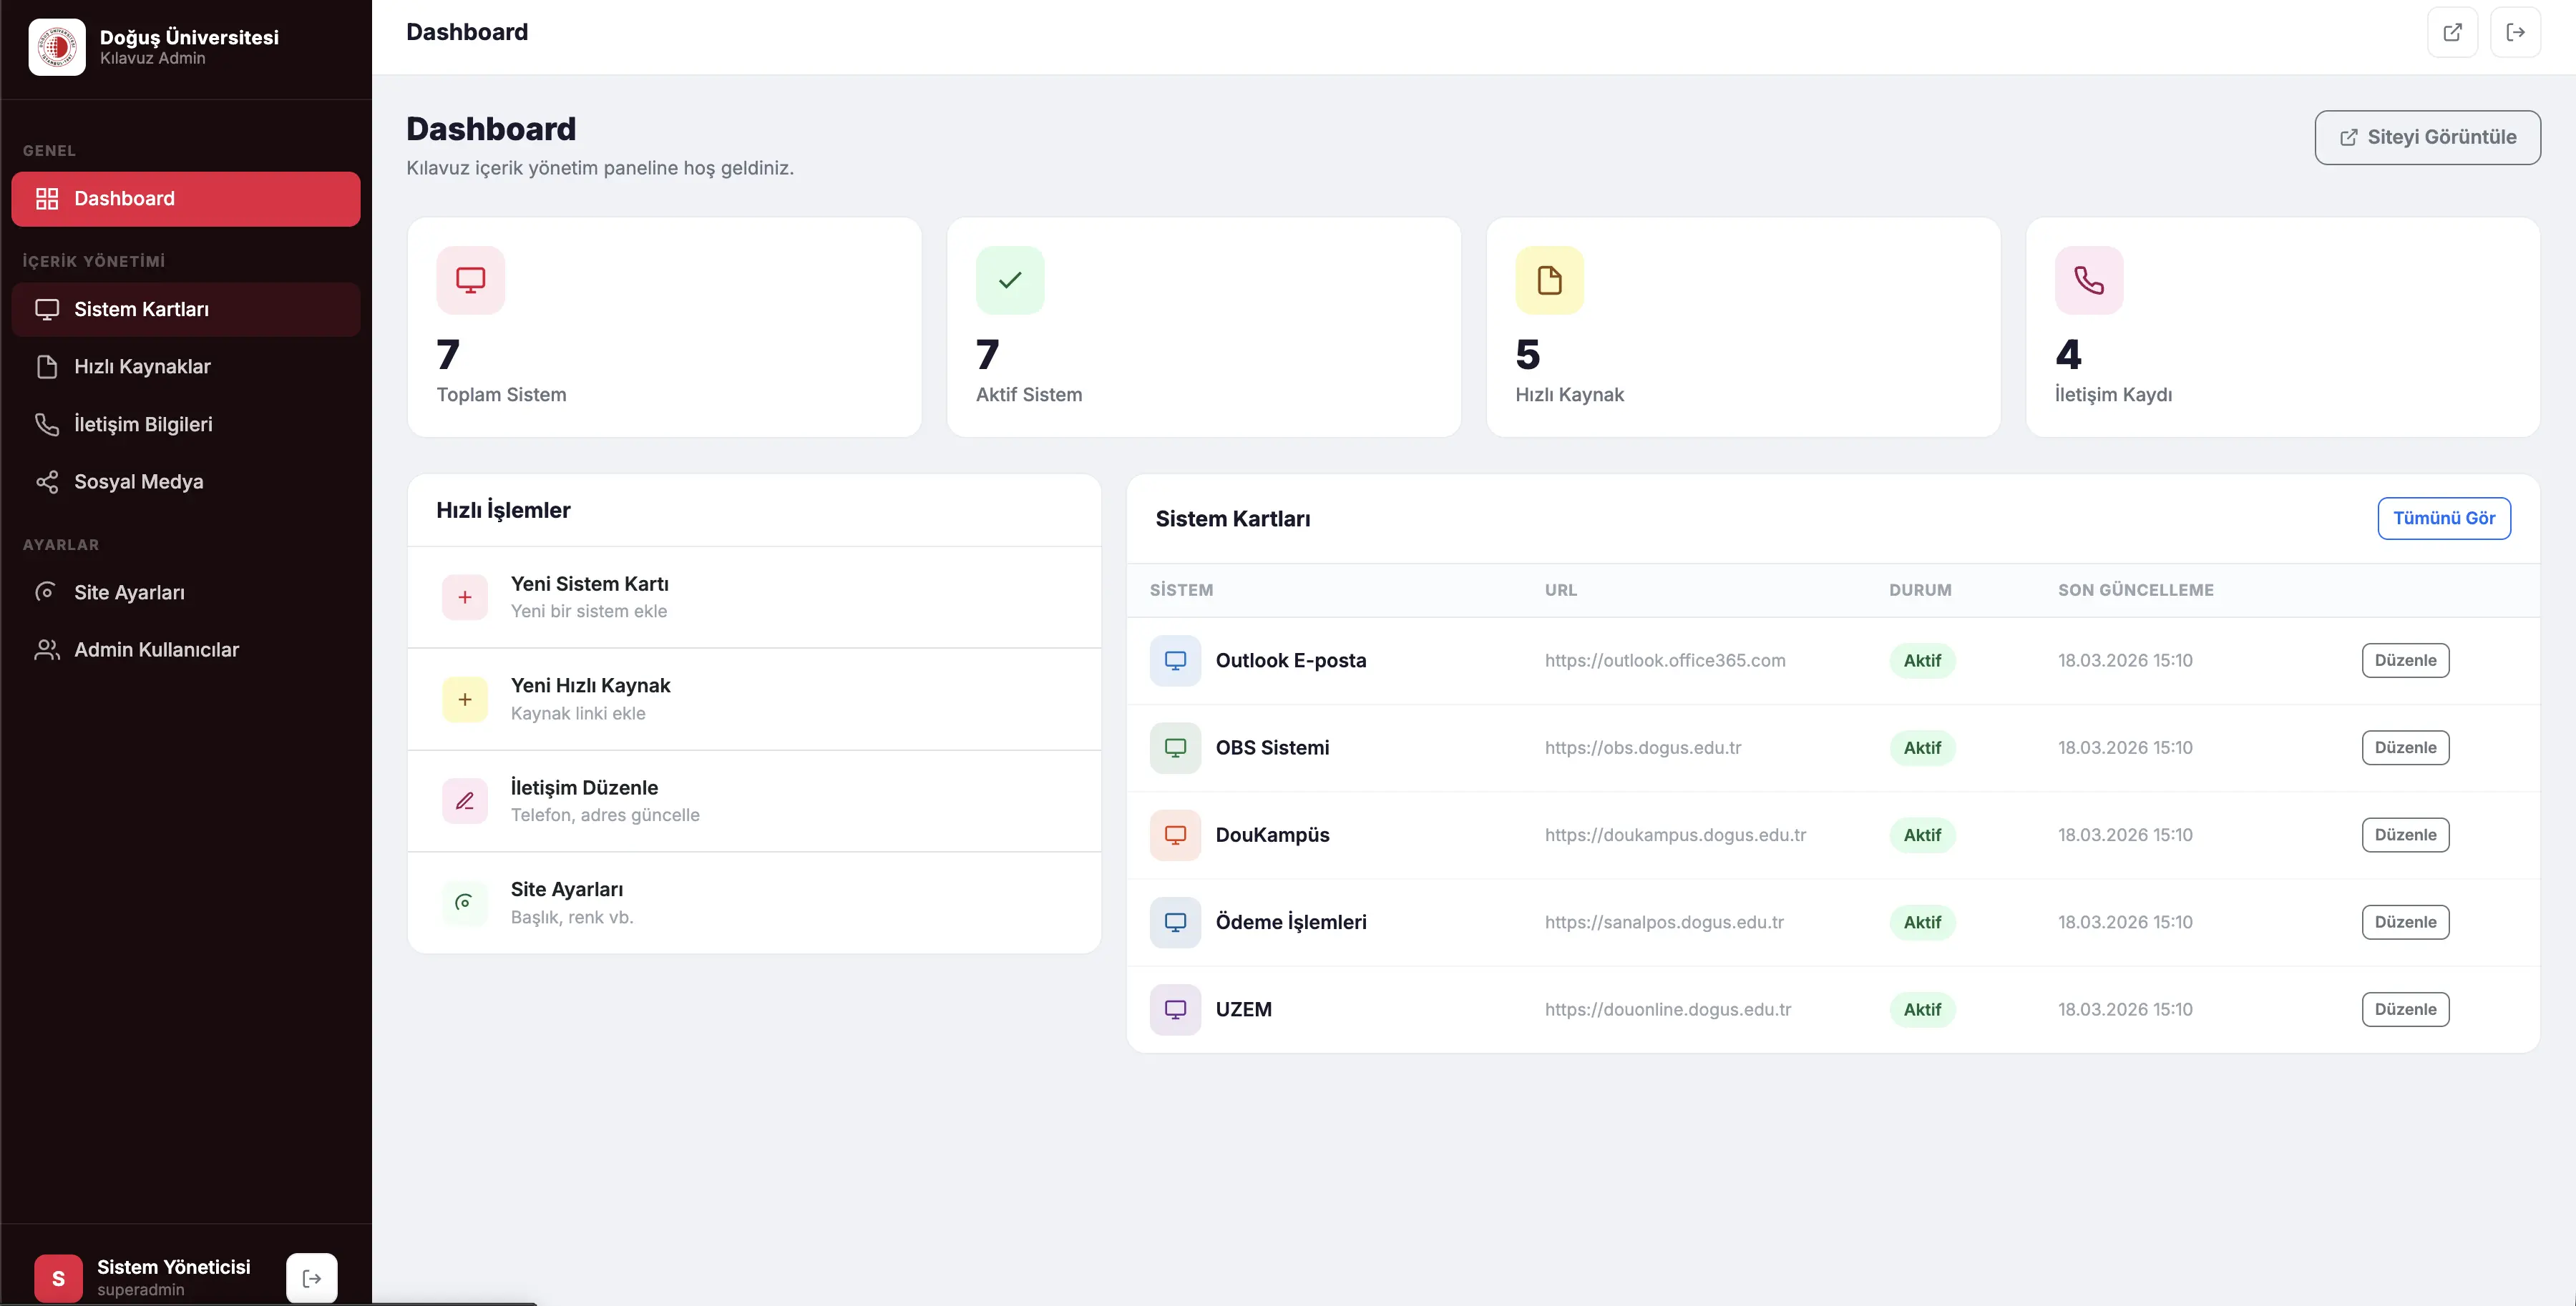Click the Siteyi Görüntüle button
Viewport: 2576px width, 1306px height.
tap(2427, 137)
